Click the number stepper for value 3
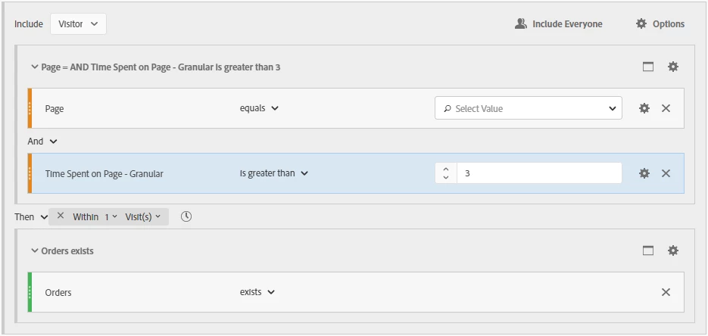708x336 pixels. 446,173
